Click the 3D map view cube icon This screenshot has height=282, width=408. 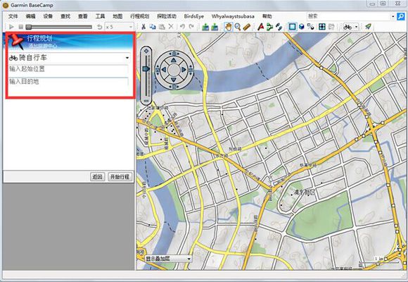point(302,27)
